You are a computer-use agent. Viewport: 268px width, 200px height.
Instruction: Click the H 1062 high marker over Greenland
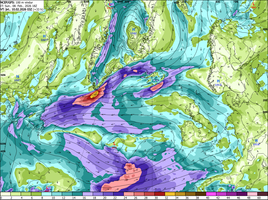click(x=133, y=31)
